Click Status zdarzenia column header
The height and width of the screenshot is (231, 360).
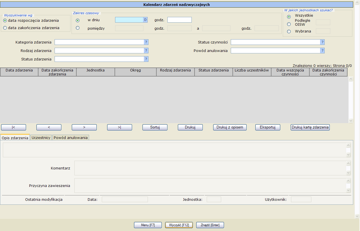(x=214, y=72)
